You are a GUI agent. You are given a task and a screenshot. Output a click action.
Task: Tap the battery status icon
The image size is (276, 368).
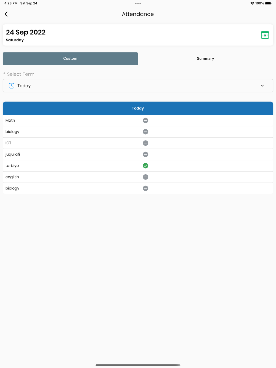pos(268,3)
